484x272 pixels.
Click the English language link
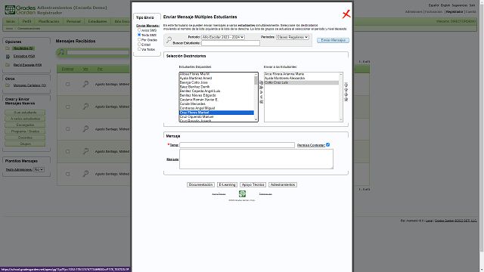[445, 5]
